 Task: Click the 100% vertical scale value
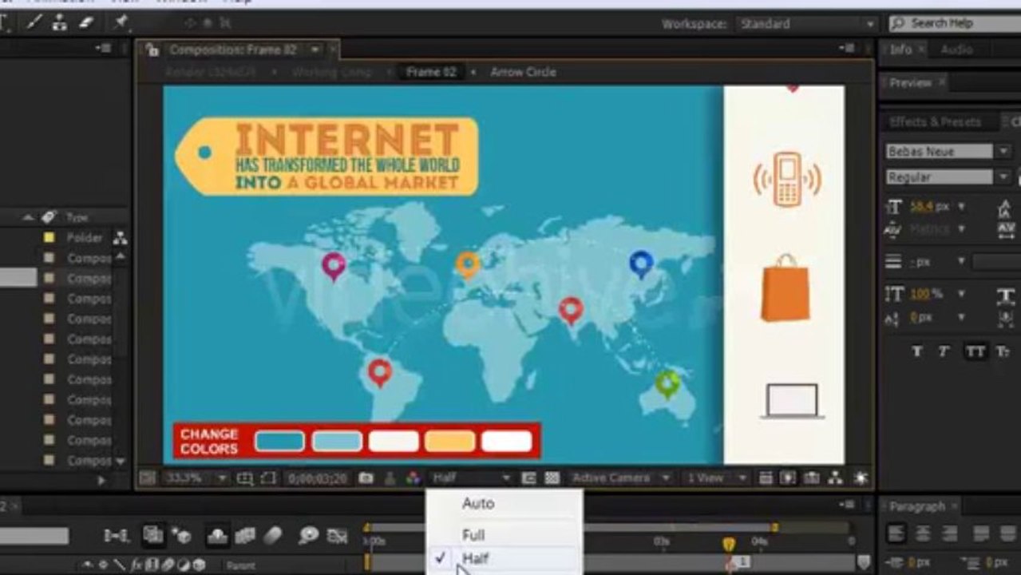tap(920, 294)
